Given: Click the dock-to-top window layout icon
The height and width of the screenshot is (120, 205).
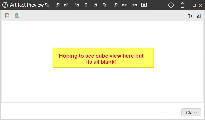Looking at the screenshot, I should point(86,5).
